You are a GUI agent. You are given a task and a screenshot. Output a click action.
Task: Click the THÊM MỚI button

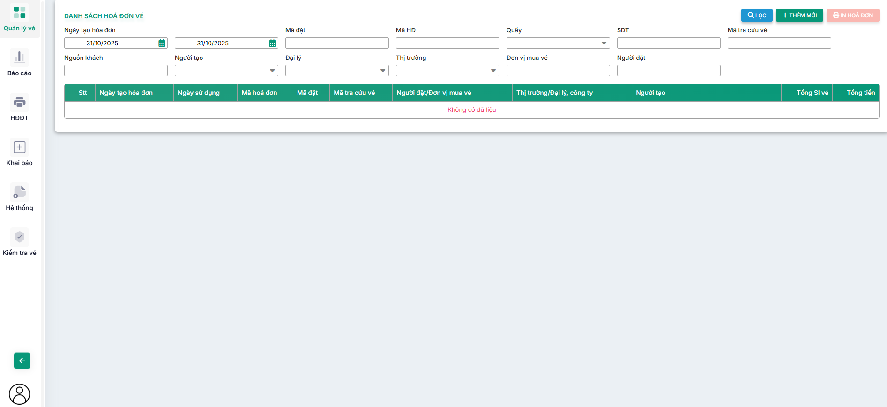(x=799, y=15)
